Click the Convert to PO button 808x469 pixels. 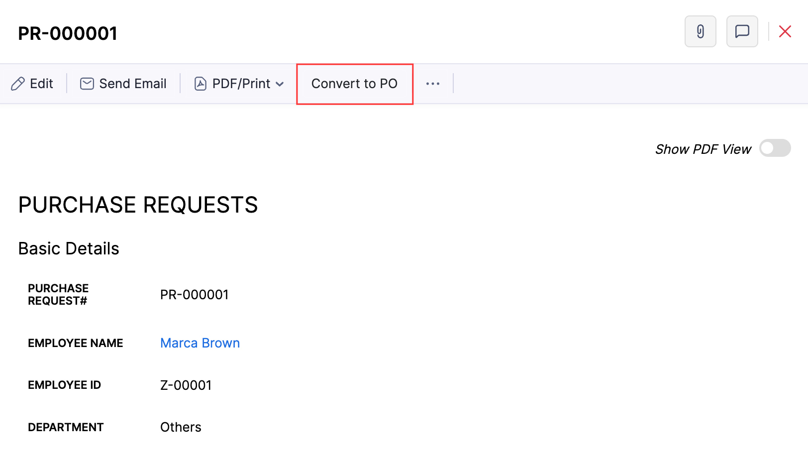pos(354,83)
